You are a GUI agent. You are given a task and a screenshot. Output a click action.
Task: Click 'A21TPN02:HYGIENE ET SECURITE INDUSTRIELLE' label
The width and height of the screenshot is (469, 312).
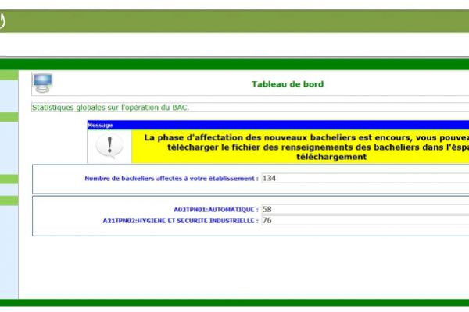tap(180, 221)
